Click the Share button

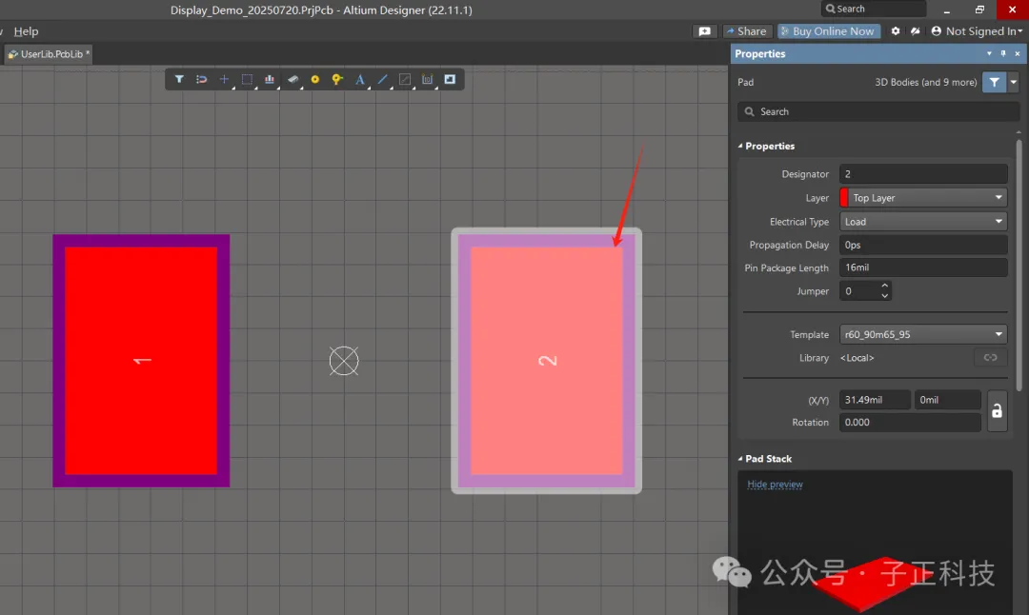[746, 30]
